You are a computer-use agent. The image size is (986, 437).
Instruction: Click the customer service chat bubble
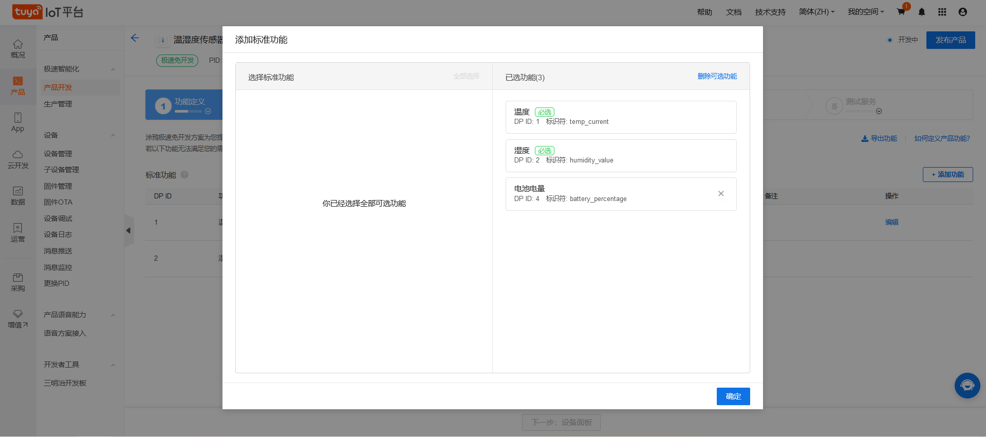point(967,386)
